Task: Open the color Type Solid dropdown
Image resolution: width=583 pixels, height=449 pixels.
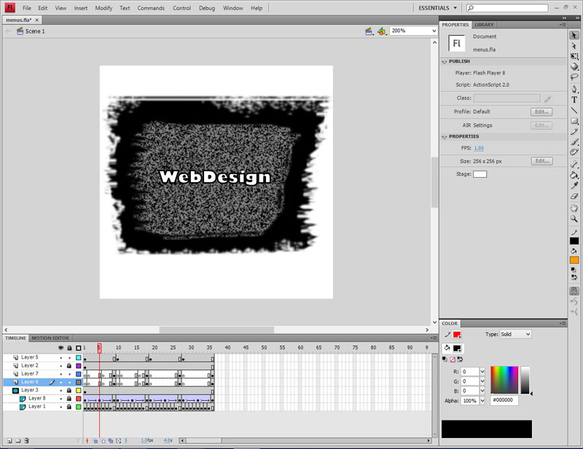Action: 515,334
